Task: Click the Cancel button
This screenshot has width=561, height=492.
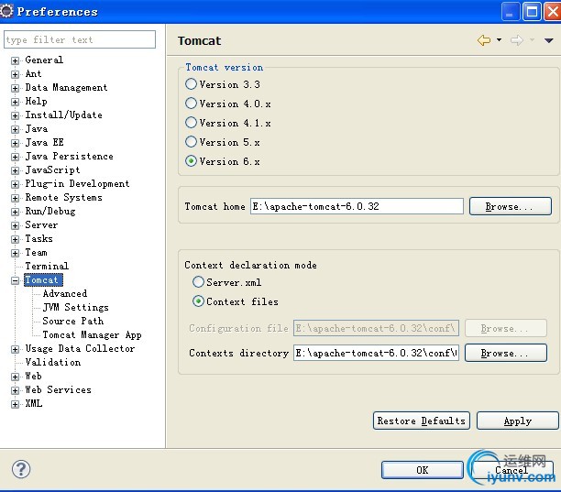Action: point(512,469)
